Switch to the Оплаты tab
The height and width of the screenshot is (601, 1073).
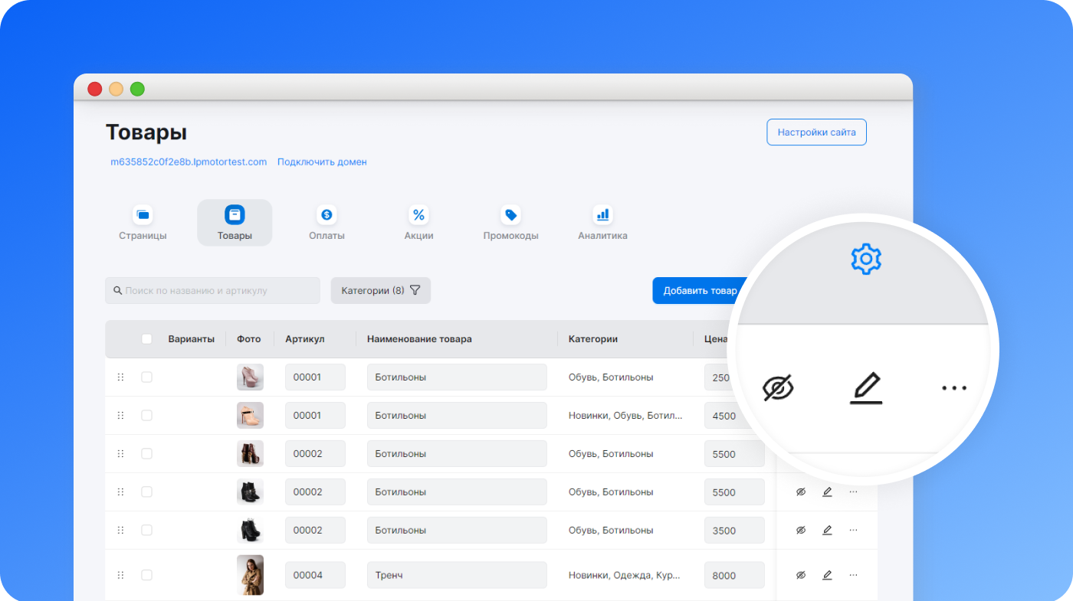tap(326, 223)
